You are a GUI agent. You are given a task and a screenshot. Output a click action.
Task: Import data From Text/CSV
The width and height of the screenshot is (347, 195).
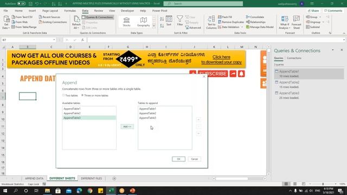click(x=22, y=17)
